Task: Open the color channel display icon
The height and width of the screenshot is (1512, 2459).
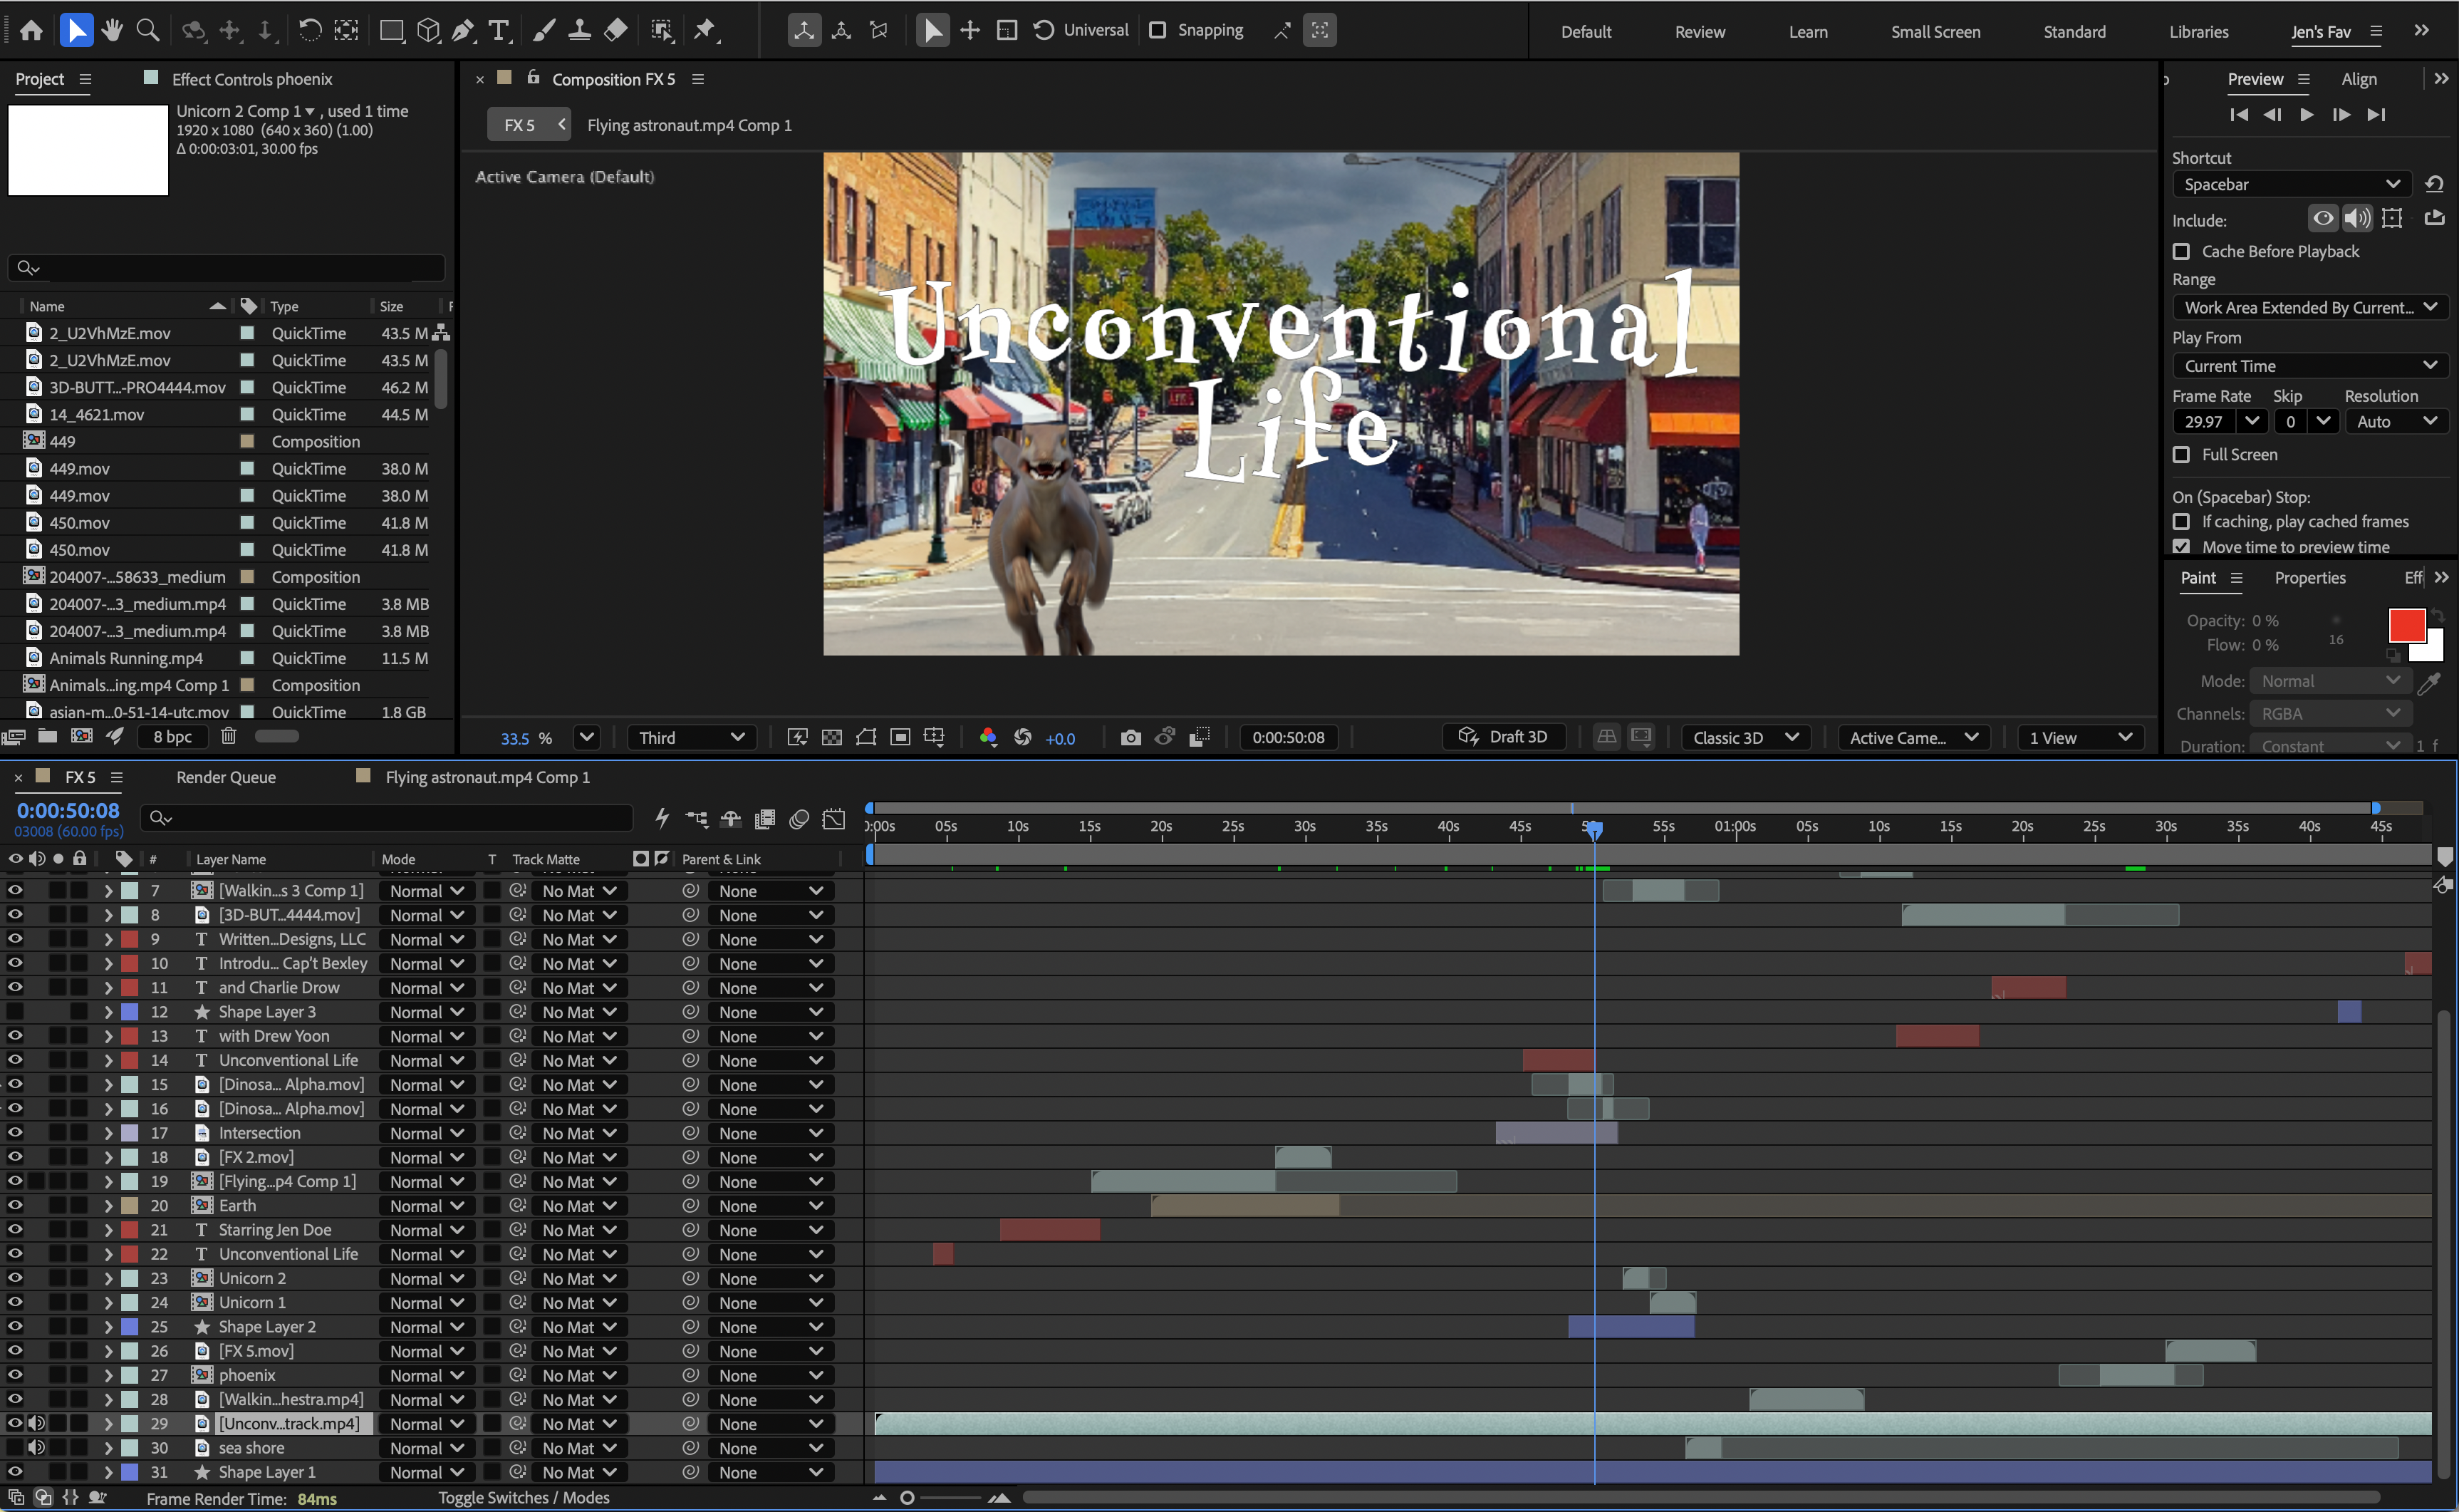Action: point(987,738)
